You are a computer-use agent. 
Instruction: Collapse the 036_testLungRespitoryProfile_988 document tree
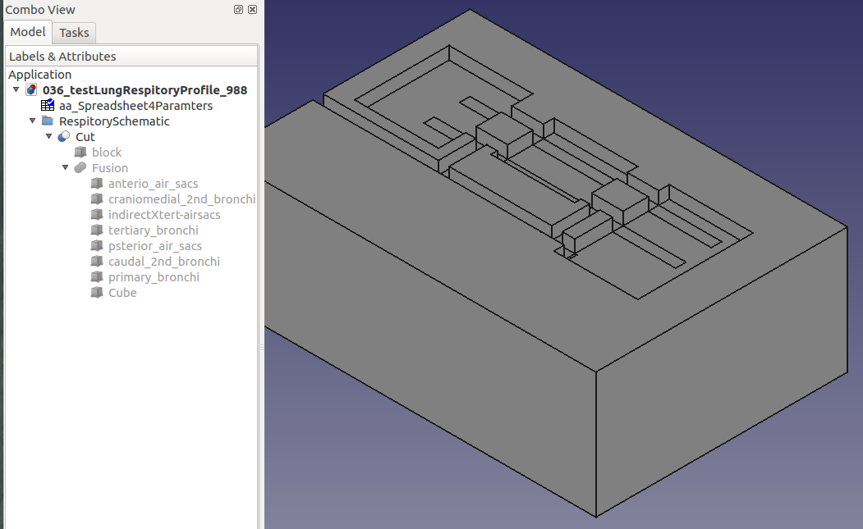pyautogui.click(x=16, y=90)
